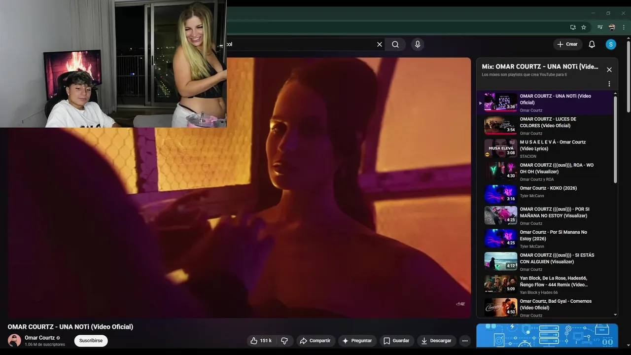Open YouTube notifications bell
This screenshot has height=355, width=631.
[592, 44]
